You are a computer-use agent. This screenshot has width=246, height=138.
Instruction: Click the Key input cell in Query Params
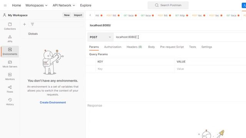click(135, 69)
